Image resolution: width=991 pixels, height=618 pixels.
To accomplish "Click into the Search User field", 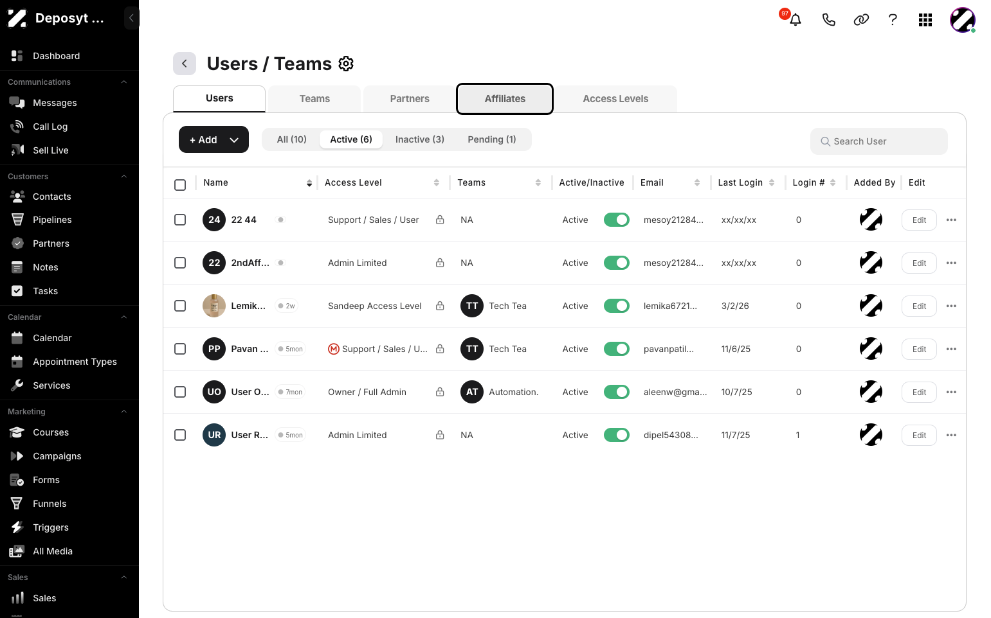I will point(879,141).
